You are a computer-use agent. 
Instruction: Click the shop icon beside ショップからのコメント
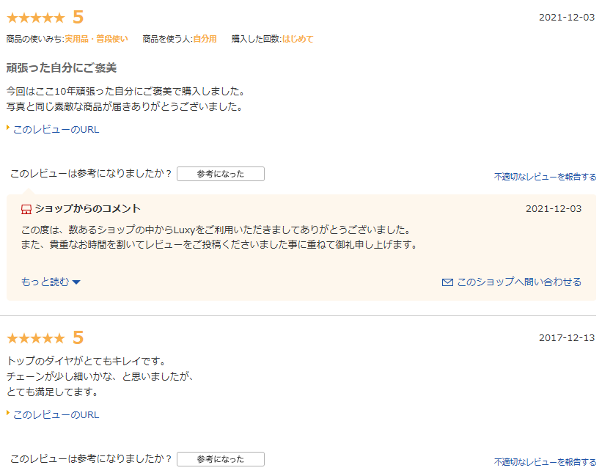pos(26,209)
